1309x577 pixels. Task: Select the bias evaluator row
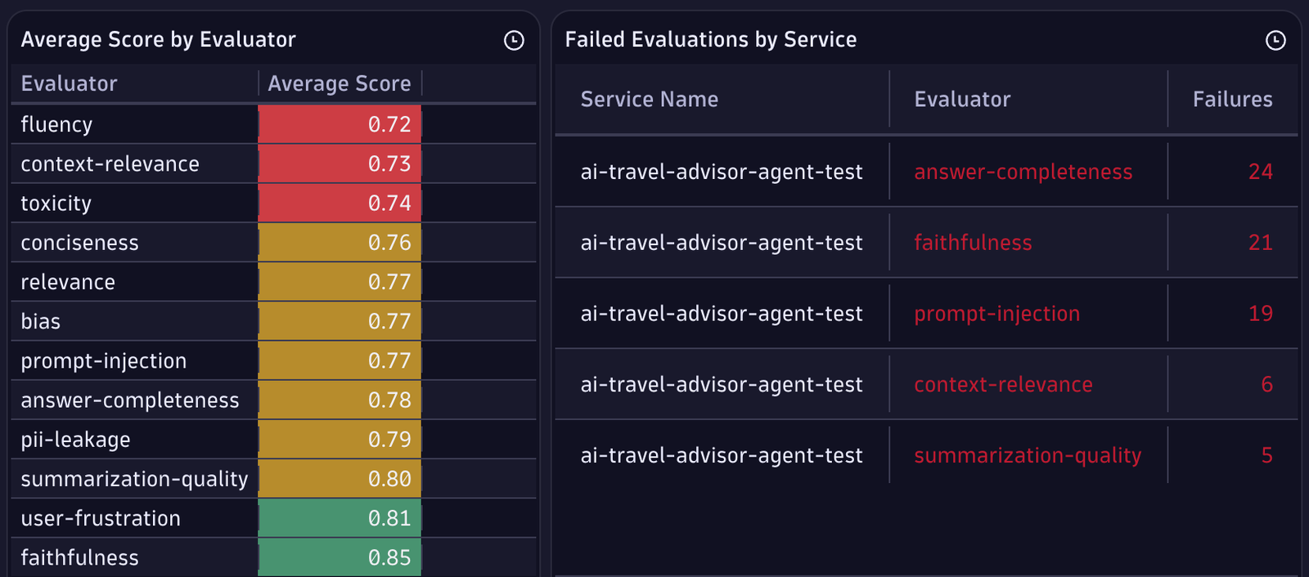(273, 321)
